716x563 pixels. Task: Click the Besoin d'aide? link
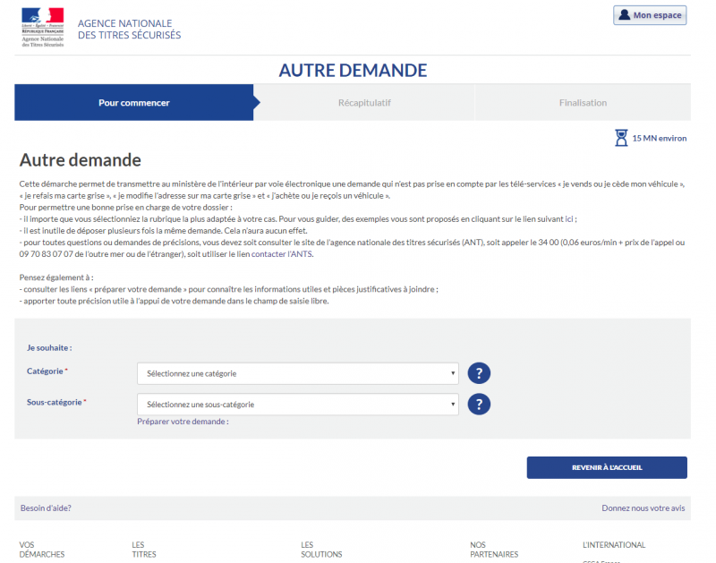(x=46, y=508)
